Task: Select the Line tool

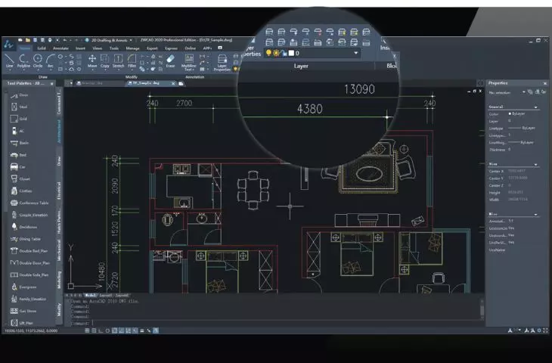Action: tap(10, 60)
